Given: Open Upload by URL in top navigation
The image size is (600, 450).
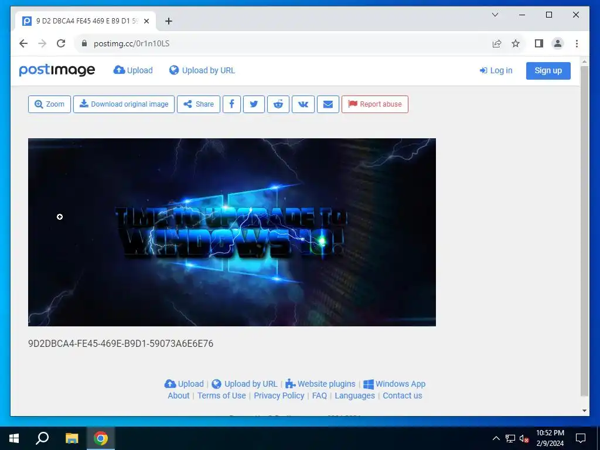Looking at the screenshot, I should [202, 70].
